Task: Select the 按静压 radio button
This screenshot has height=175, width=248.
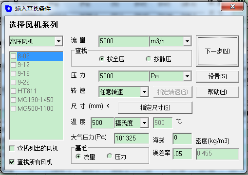Action: [148, 59]
